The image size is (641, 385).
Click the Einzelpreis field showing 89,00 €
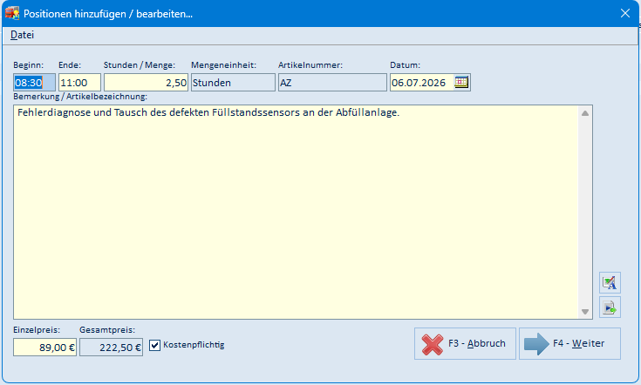pyautogui.click(x=45, y=348)
